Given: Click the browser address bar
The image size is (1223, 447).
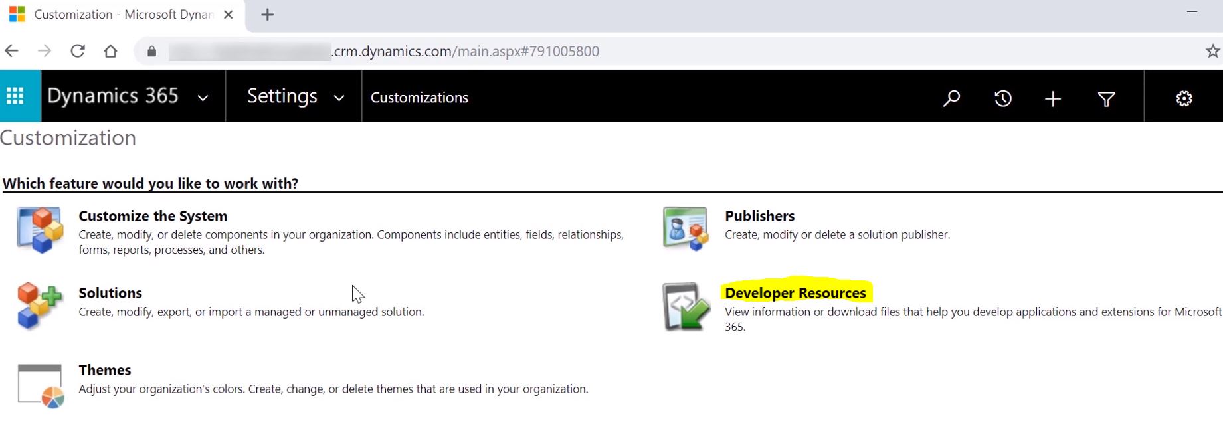Looking at the screenshot, I should (x=465, y=51).
